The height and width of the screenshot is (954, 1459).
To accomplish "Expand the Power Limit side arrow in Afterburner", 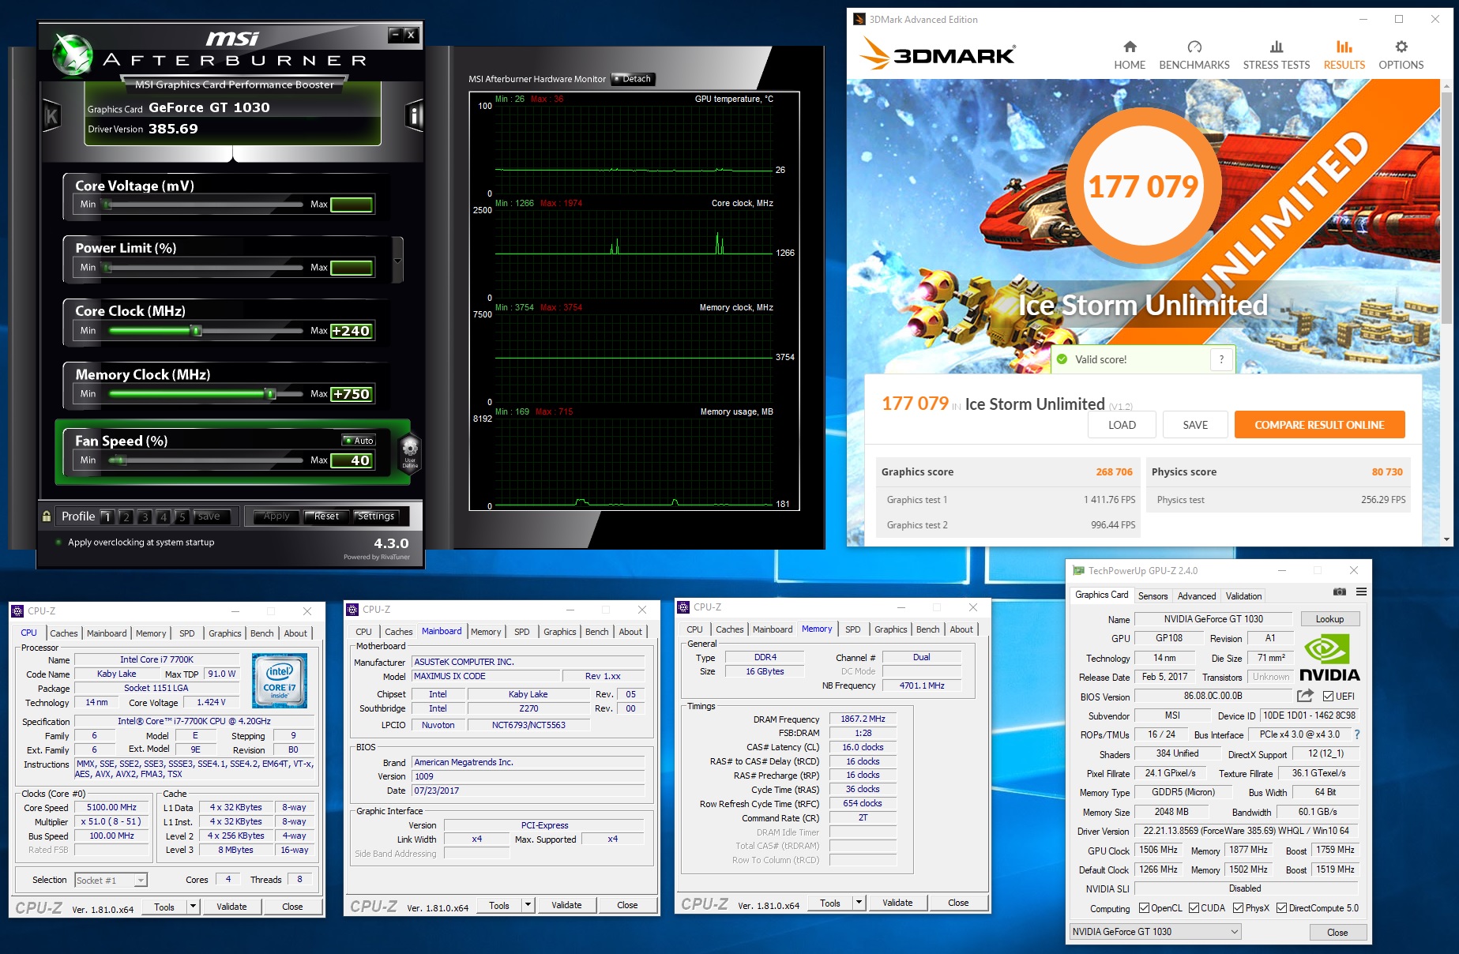I will tap(397, 261).
